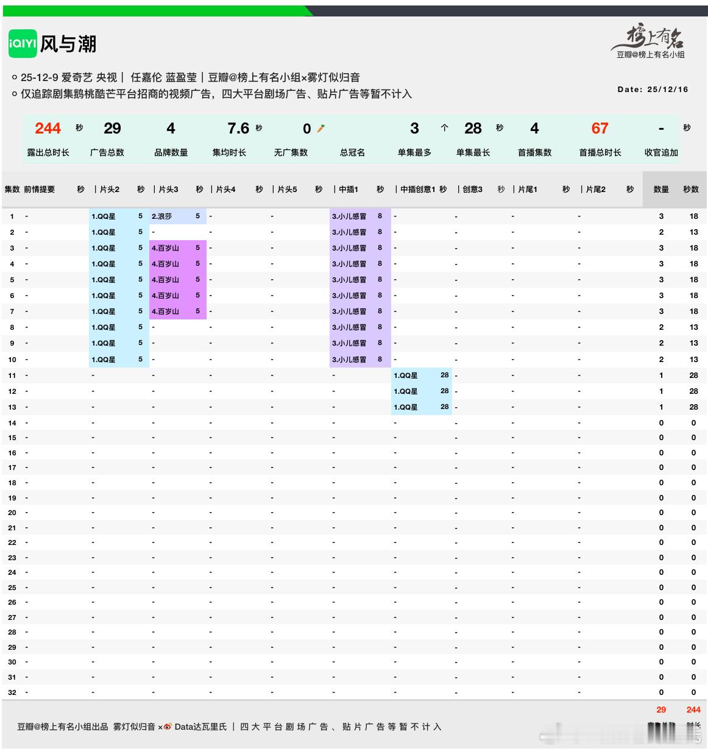Click the carrot icon beside 无广集数 value
Viewport: 708px width, 751px height.
[320, 128]
